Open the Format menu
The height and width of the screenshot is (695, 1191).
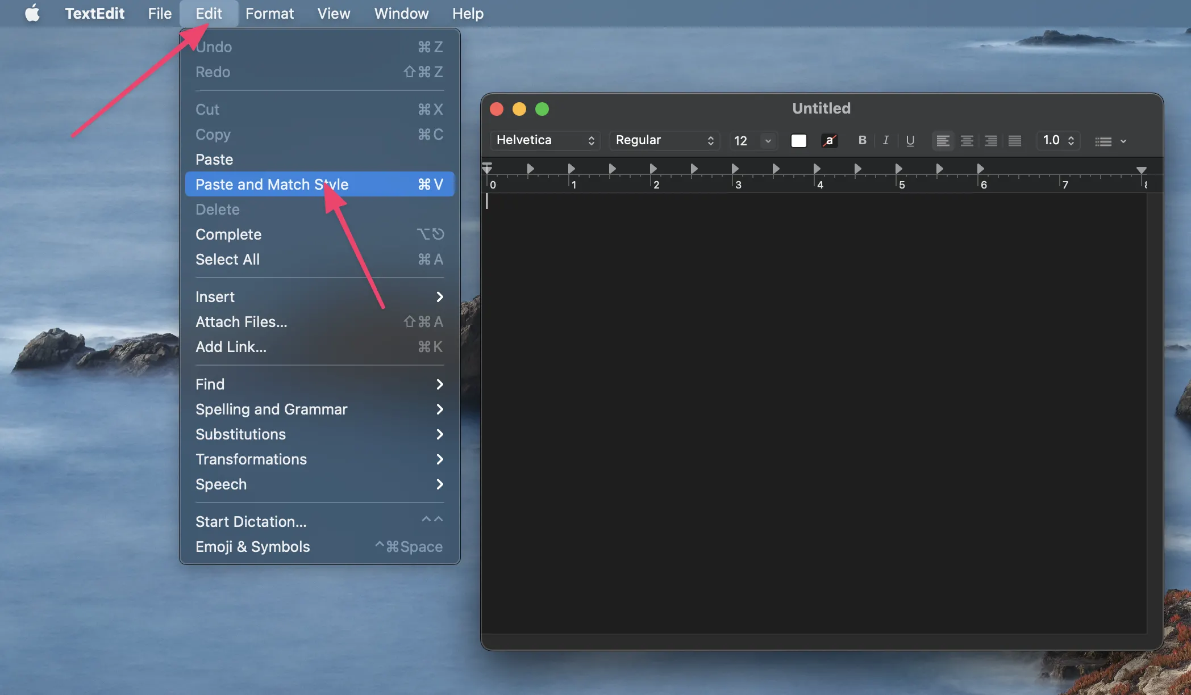pos(269,13)
